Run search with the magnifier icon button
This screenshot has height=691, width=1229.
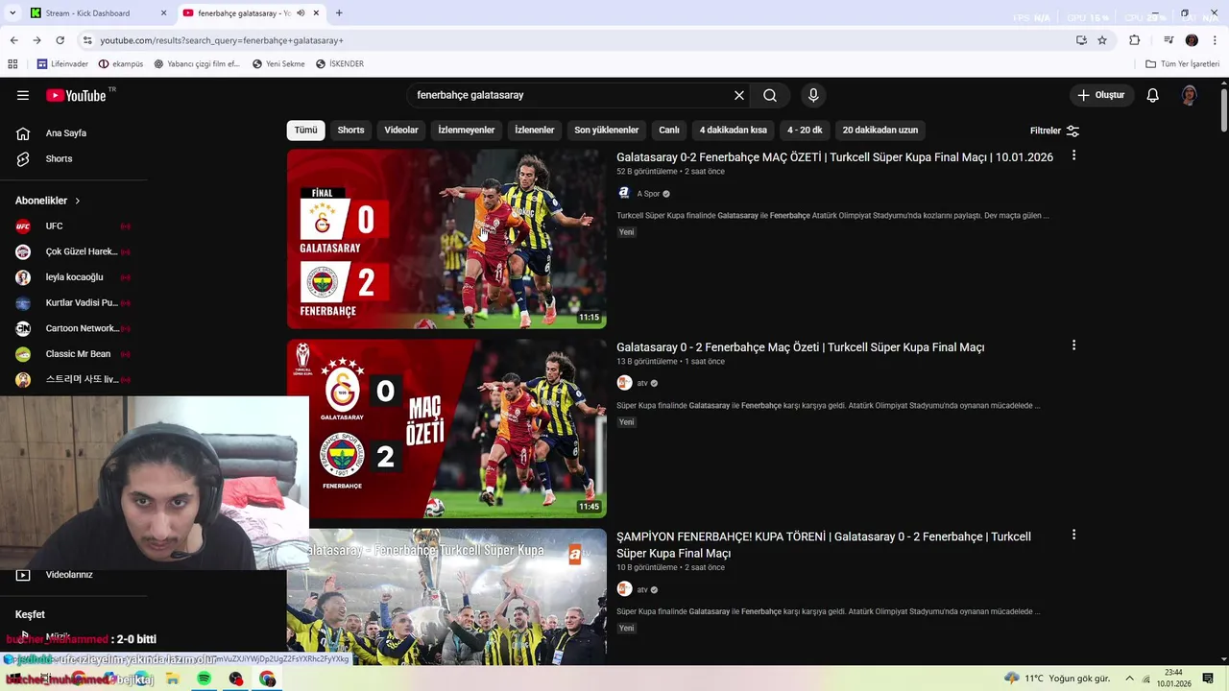[770, 95]
